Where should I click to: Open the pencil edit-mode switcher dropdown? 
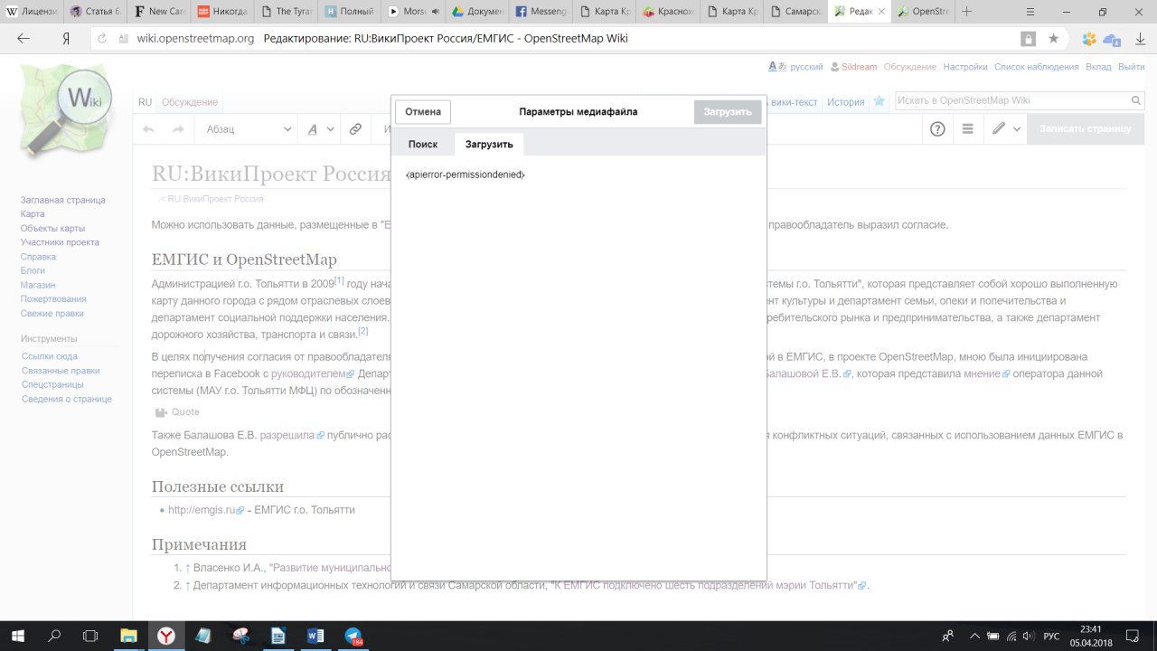point(1006,129)
